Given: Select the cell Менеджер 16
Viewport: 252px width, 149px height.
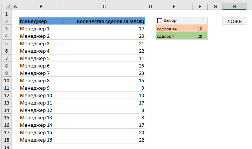Looking at the screenshot, I should [41, 140].
